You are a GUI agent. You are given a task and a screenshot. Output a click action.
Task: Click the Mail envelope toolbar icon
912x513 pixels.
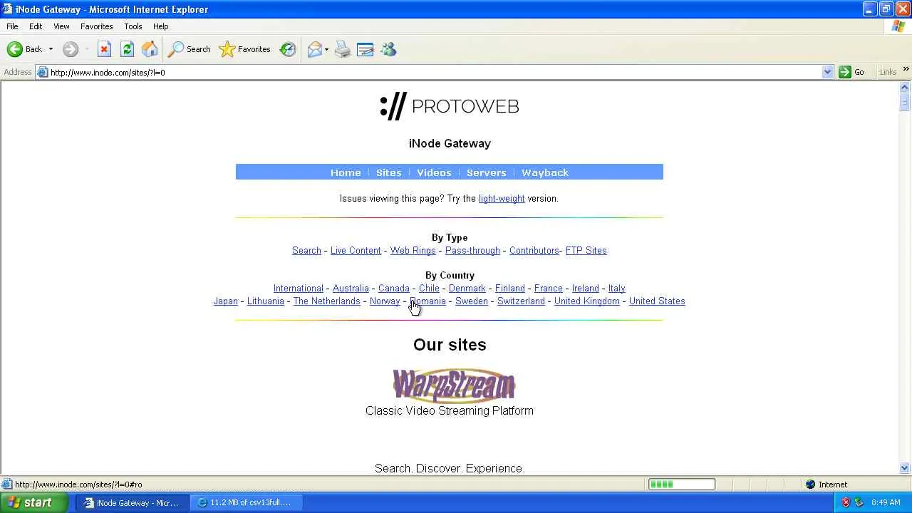tap(314, 49)
